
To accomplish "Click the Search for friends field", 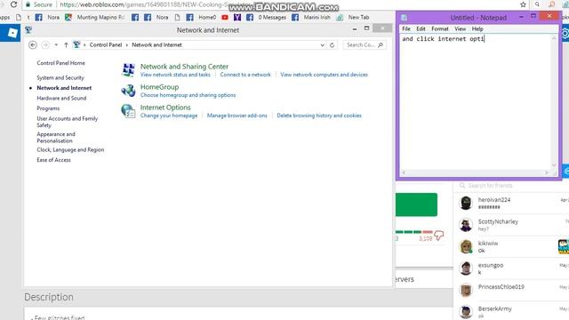I will tap(511, 186).
